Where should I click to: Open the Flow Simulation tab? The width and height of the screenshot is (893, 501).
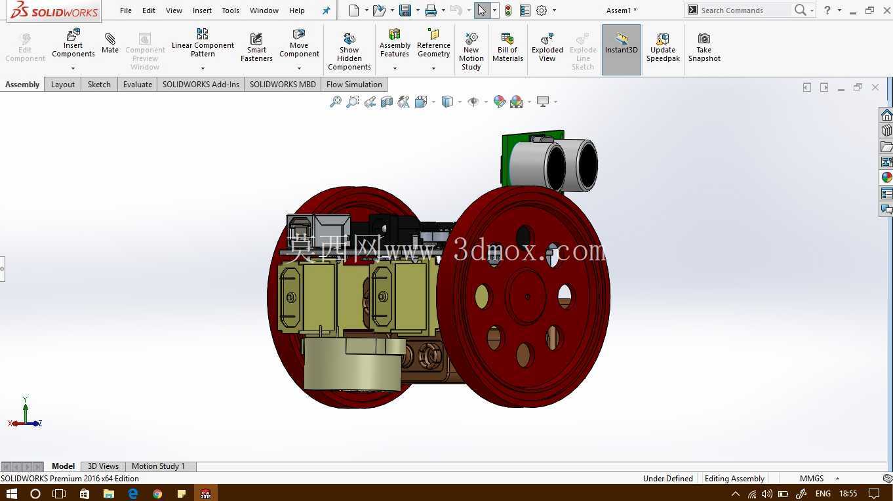click(x=354, y=85)
